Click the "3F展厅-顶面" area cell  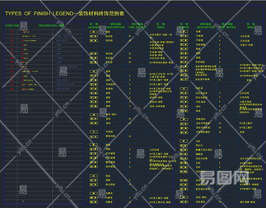coord(247,45)
